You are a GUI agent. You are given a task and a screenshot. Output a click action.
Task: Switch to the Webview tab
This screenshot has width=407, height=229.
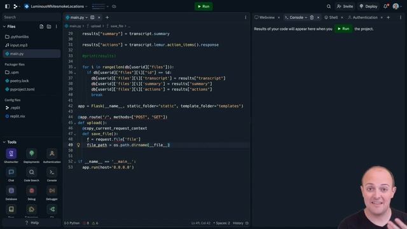tap(265, 17)
